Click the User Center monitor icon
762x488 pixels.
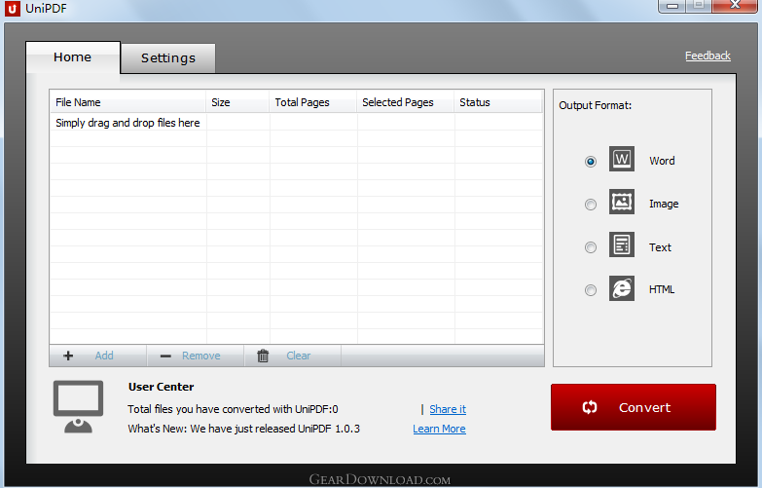[x=78, y=407]
